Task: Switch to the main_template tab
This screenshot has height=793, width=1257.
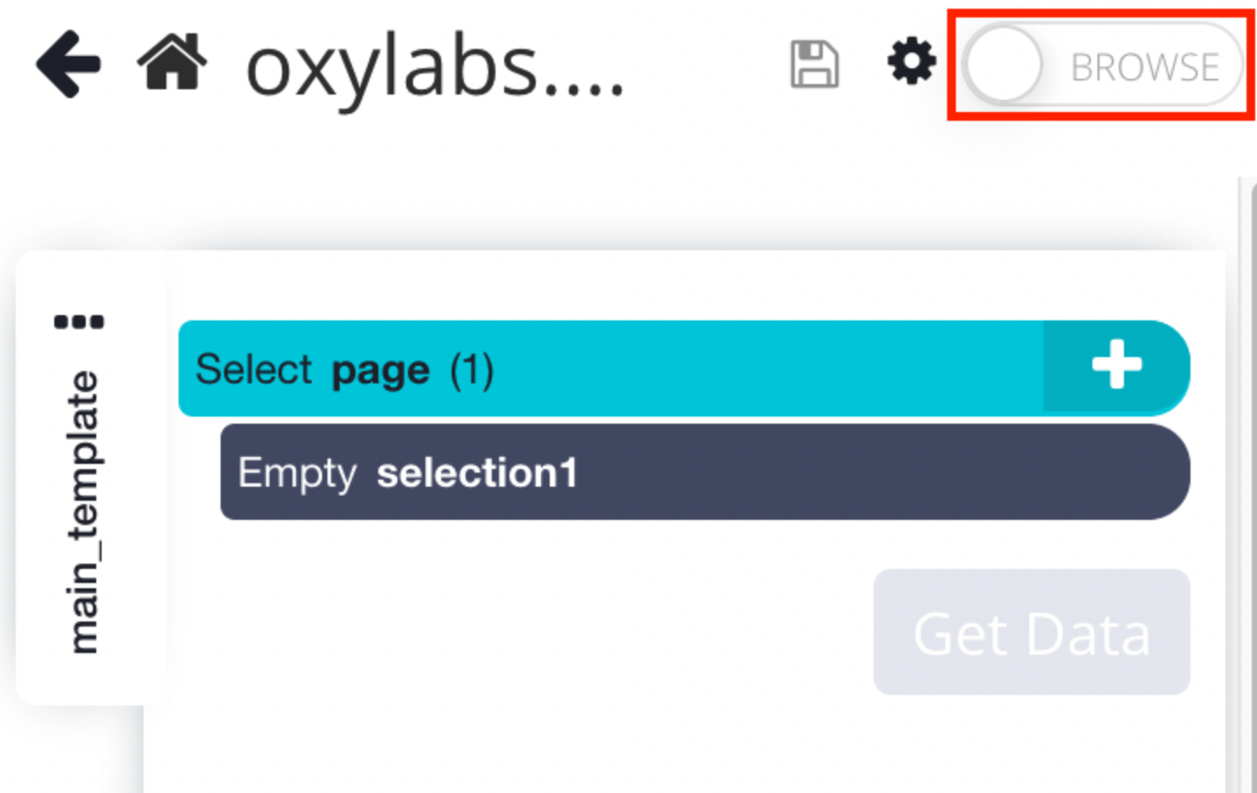Action: [x=84, y=512]
